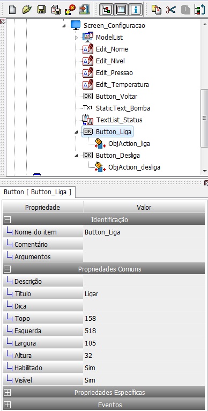Screen dimensions: 208x411
Task: Click the scissors Cut icon
Action: click(171, 10)
